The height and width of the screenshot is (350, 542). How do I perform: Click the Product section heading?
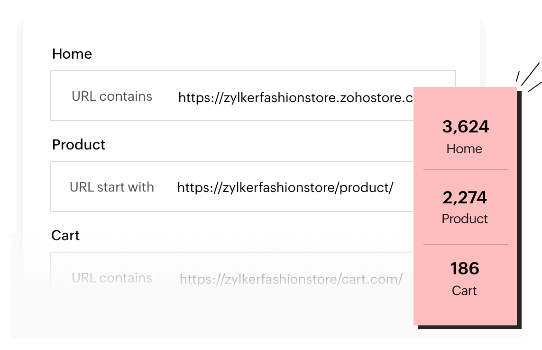click(x=79, y=145)
